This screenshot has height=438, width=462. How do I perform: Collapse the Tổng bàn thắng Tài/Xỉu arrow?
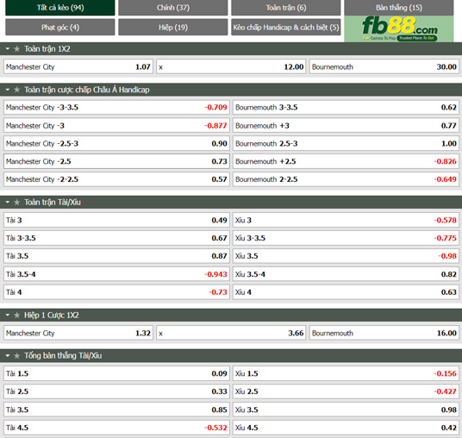pyautogui.click(x=8, y=356)
